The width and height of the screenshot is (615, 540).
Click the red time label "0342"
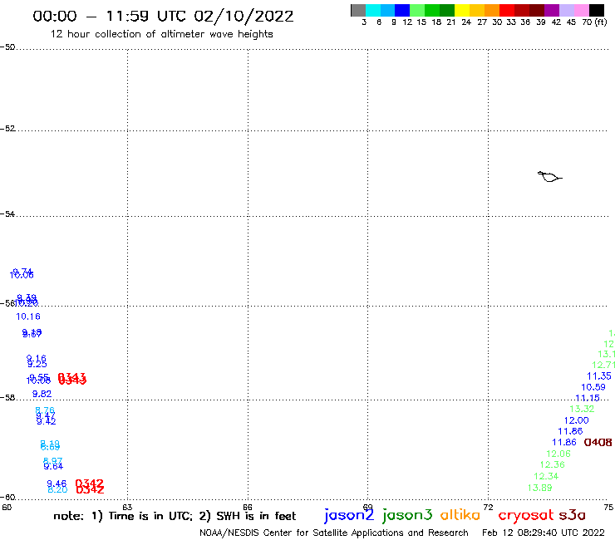[x=90, y=486]
